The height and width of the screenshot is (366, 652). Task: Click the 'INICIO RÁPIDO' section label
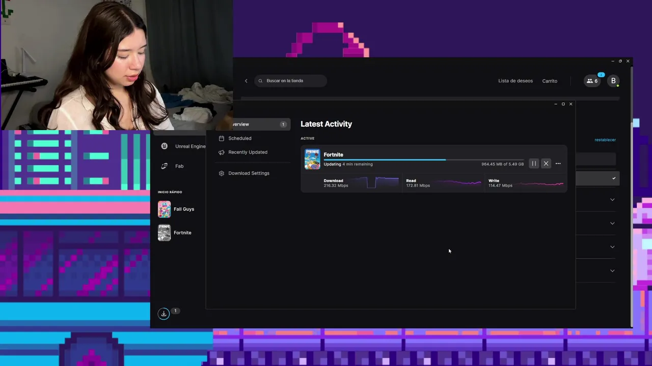pyautogui.click(x=170, y=192)
